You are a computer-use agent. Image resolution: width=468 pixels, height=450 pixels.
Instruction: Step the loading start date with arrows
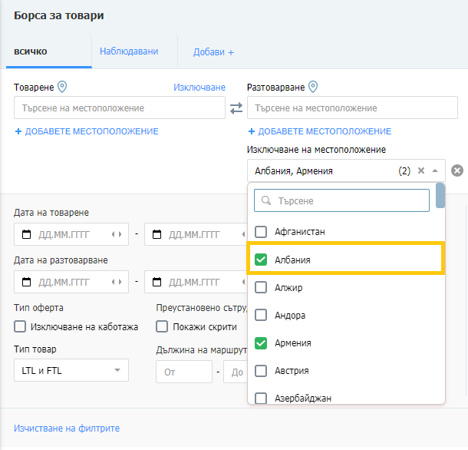(x=117, y=234)
